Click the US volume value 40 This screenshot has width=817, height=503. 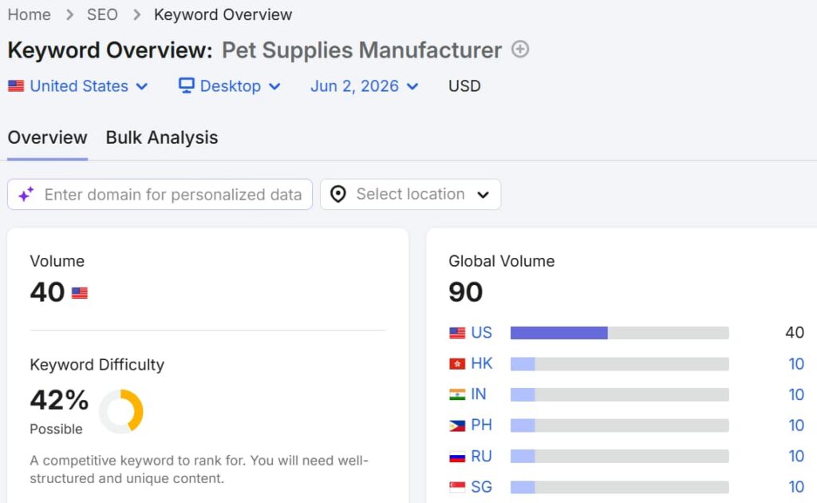point(795,333)
